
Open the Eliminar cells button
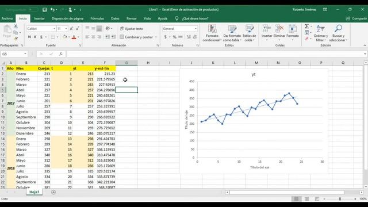pyautogui.click(x=279, y=33)
